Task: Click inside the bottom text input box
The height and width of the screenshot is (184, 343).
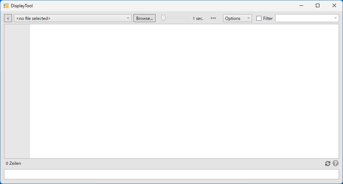Action: (171, 174)
